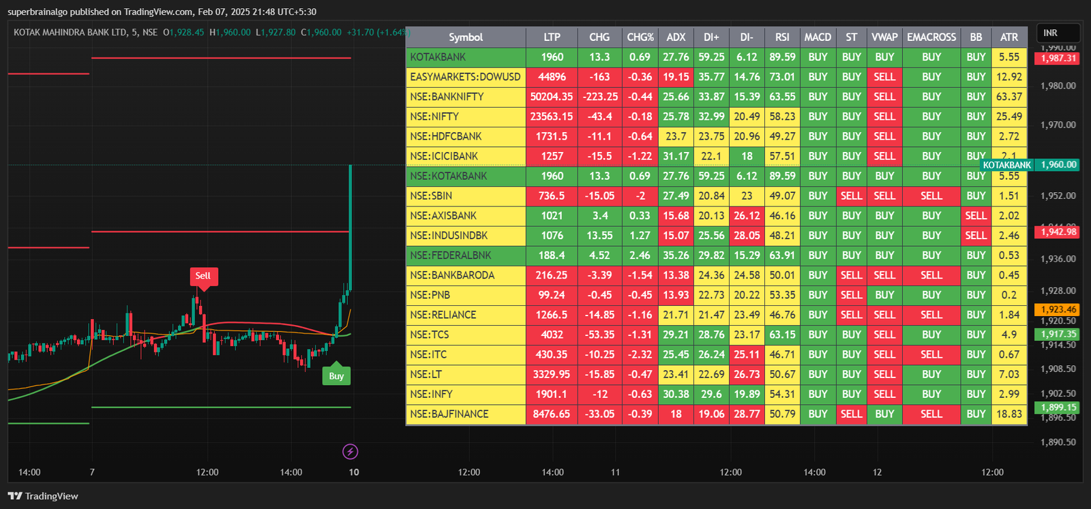Click the PNB ST SELL cell
The image size is (1091, 509).
851,295
